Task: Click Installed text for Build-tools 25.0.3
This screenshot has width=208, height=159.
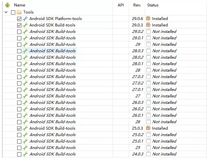Action: (160, 128)
